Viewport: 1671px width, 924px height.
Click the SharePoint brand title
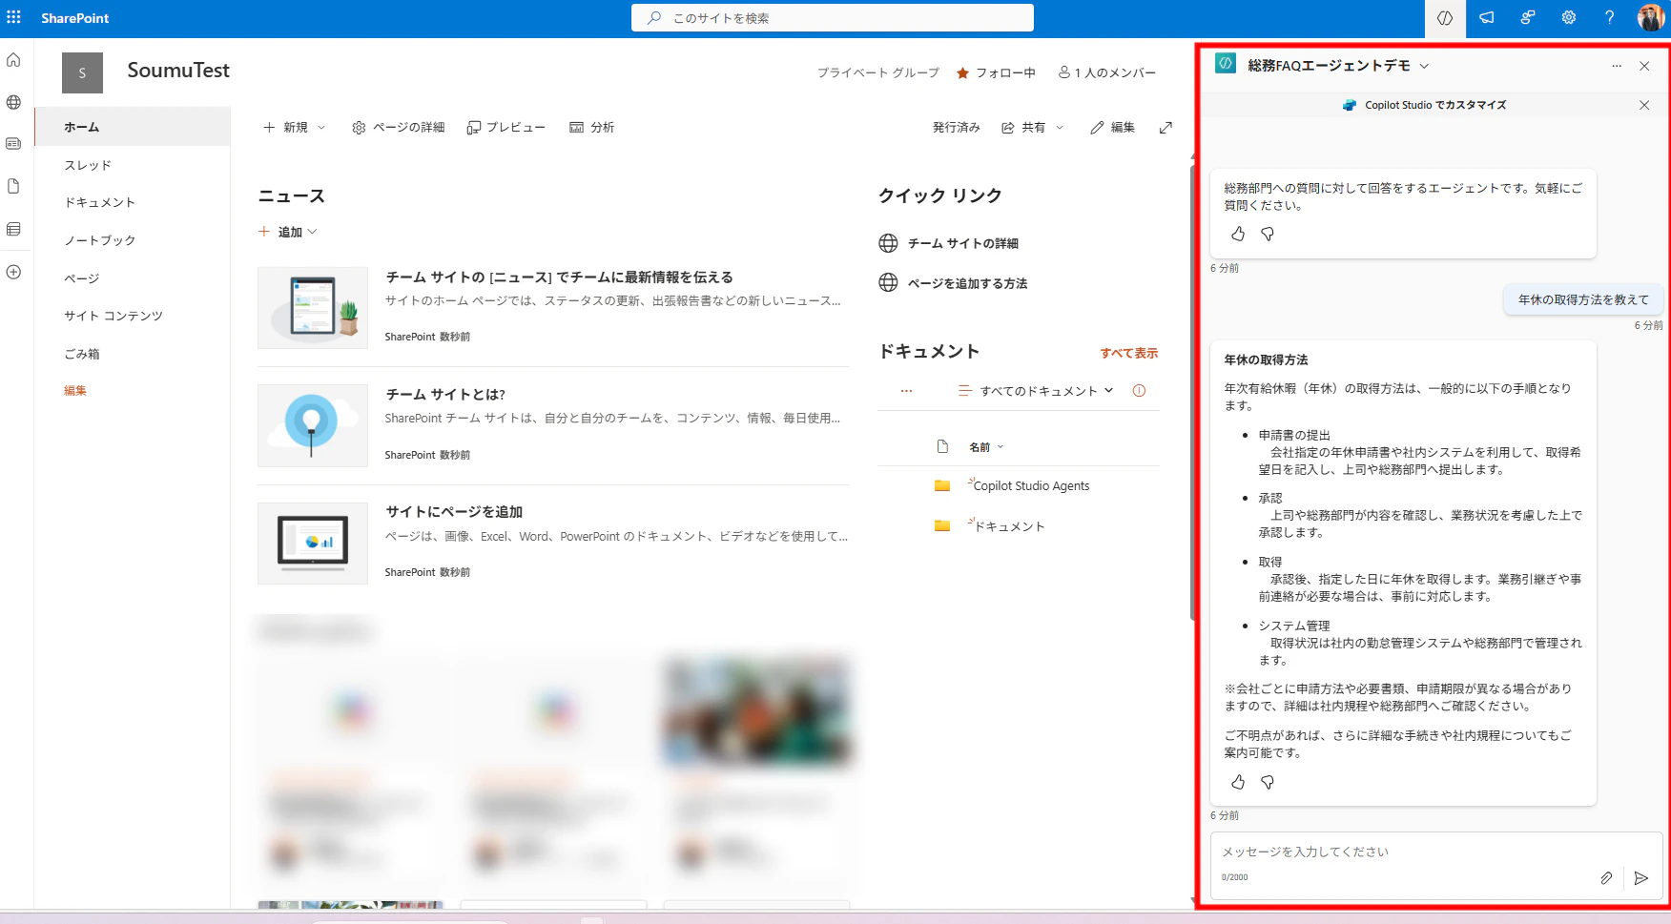point(75,18)
